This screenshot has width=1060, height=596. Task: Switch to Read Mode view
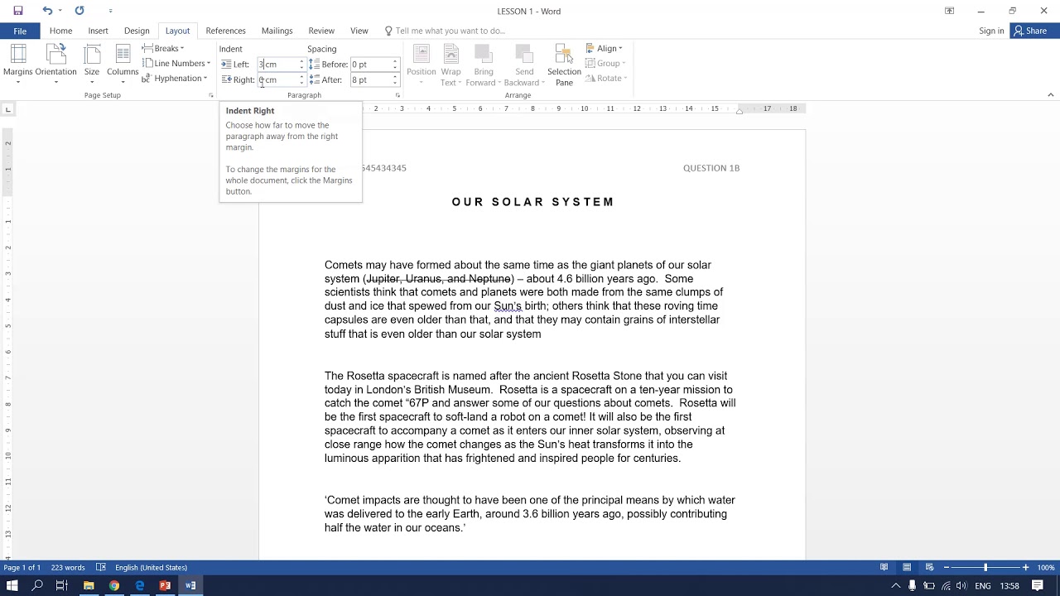tap(884, 568)
